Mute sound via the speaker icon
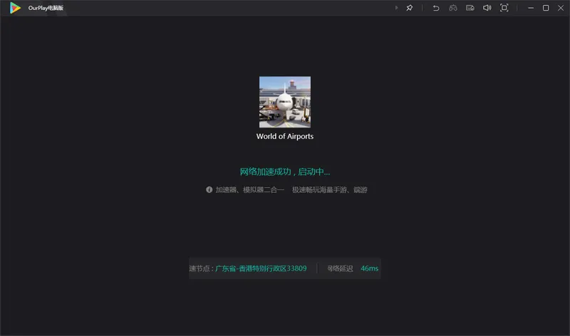 pyautogui.click(x=487, y=8)
